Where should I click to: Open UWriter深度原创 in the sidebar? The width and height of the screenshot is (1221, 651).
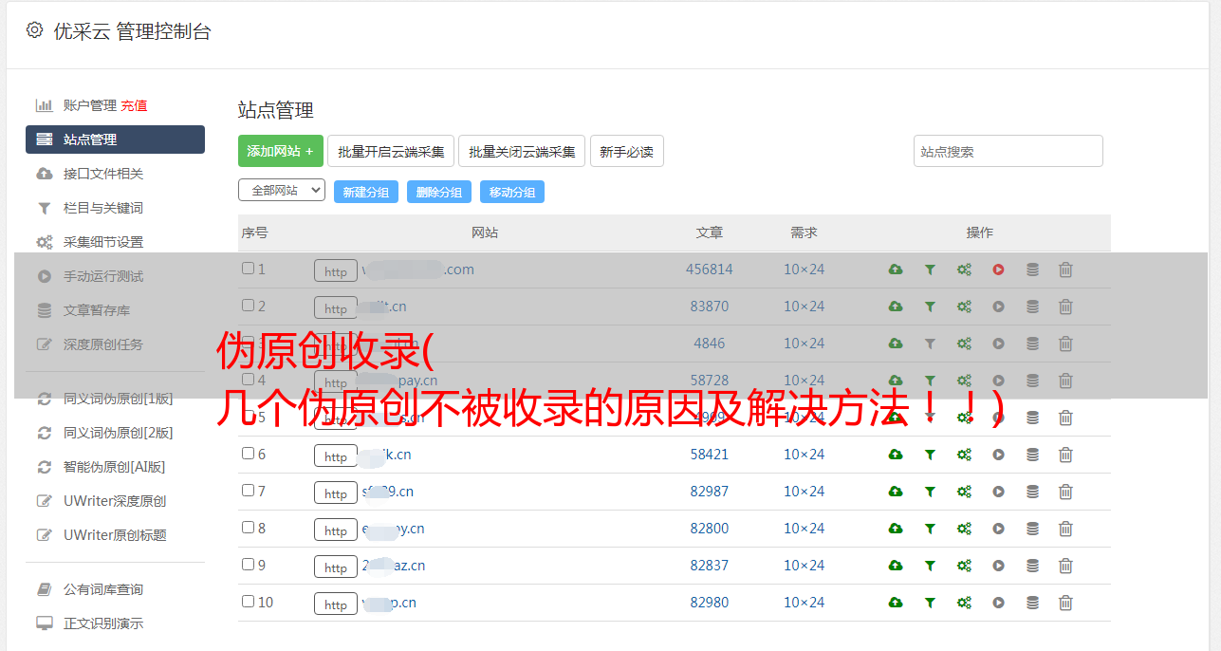pos(115,501)
